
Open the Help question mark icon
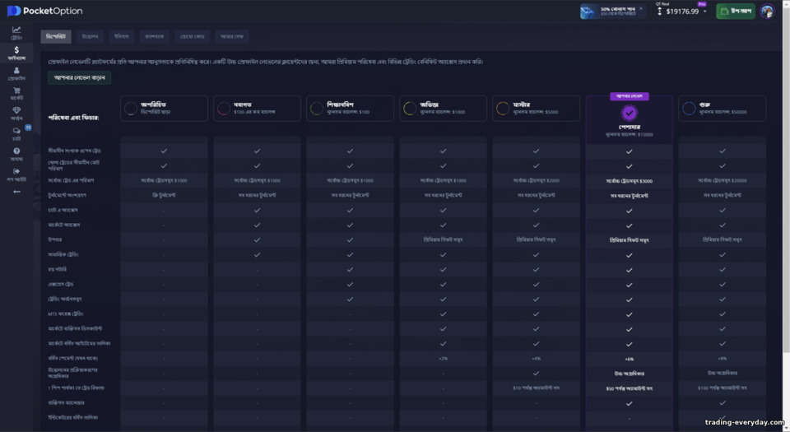pos(16,151)
